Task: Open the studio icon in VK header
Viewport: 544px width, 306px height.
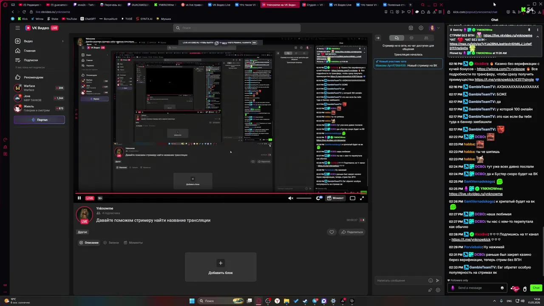Action: pyautogui.click(x=411, y=28)
